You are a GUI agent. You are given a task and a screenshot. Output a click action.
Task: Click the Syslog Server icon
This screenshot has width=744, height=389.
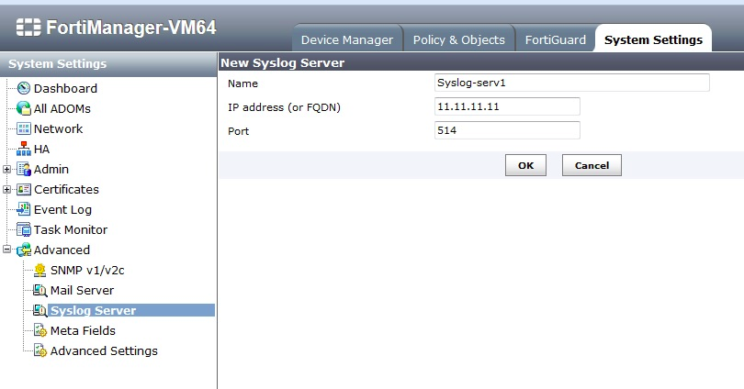tap(39, 311)
